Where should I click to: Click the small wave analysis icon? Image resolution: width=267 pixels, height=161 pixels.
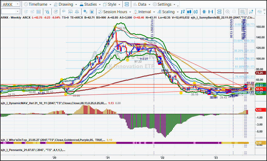tap(64, 12)
